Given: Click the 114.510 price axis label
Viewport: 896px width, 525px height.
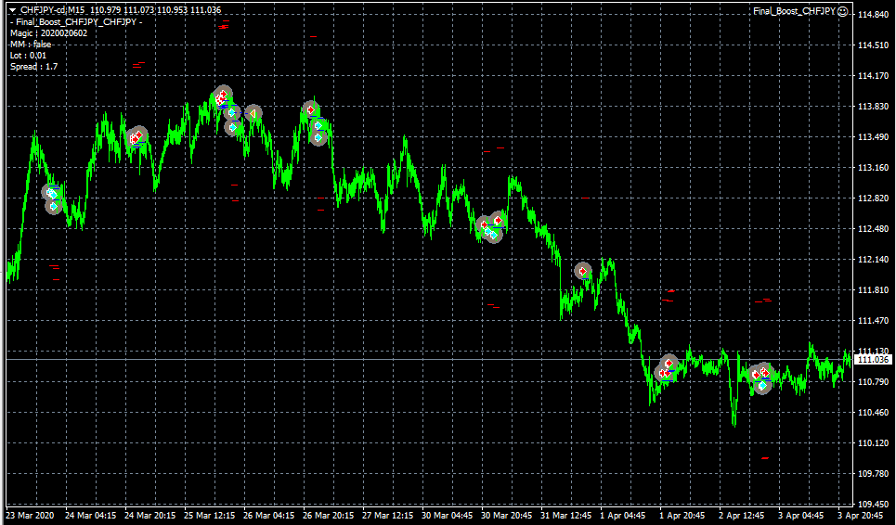Looking at the screenshot, I should tap(874, 45).
